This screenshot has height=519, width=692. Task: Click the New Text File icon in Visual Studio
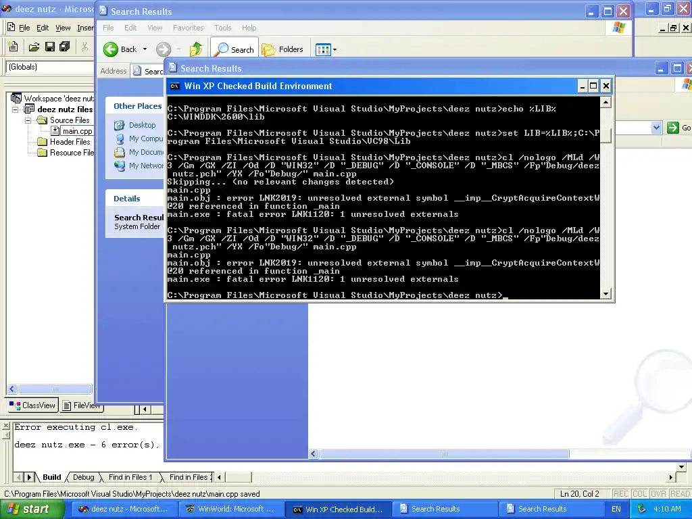[x=14, y=47]
